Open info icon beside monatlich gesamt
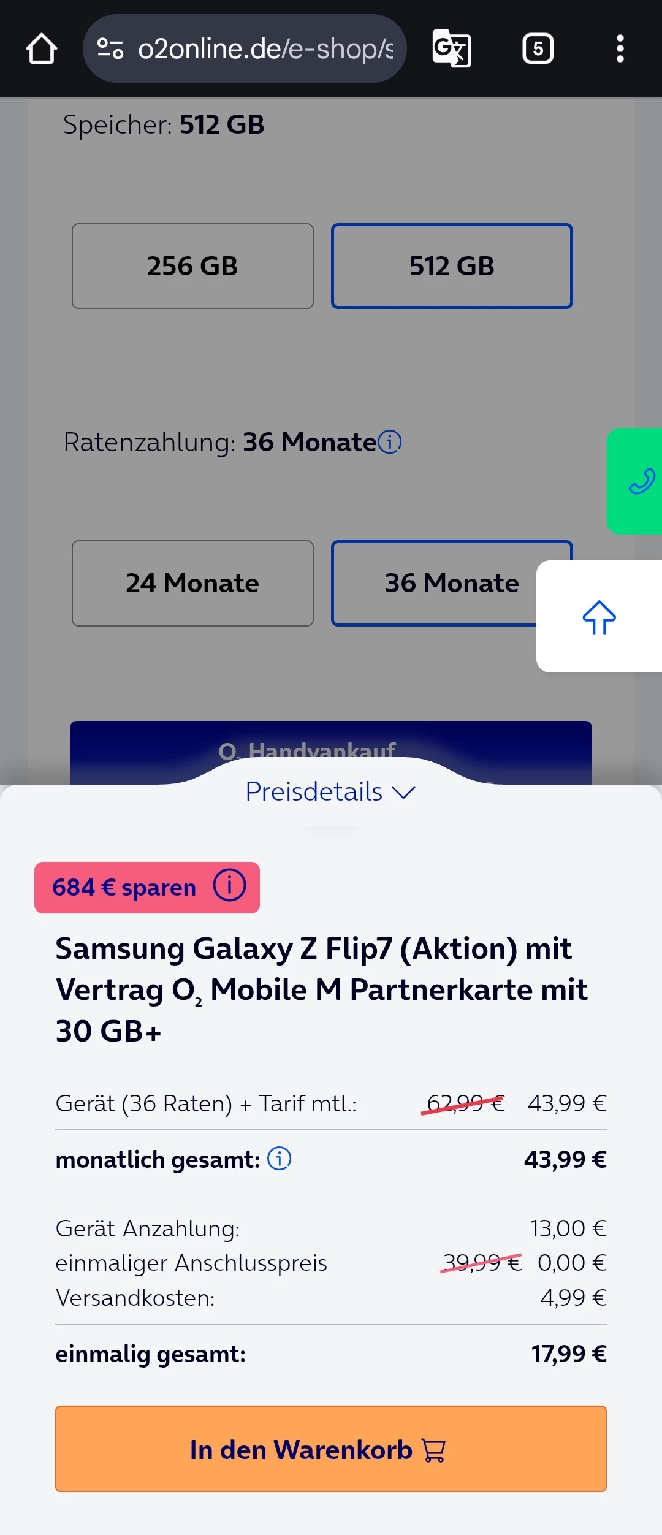 click(x=280, y=1159)
